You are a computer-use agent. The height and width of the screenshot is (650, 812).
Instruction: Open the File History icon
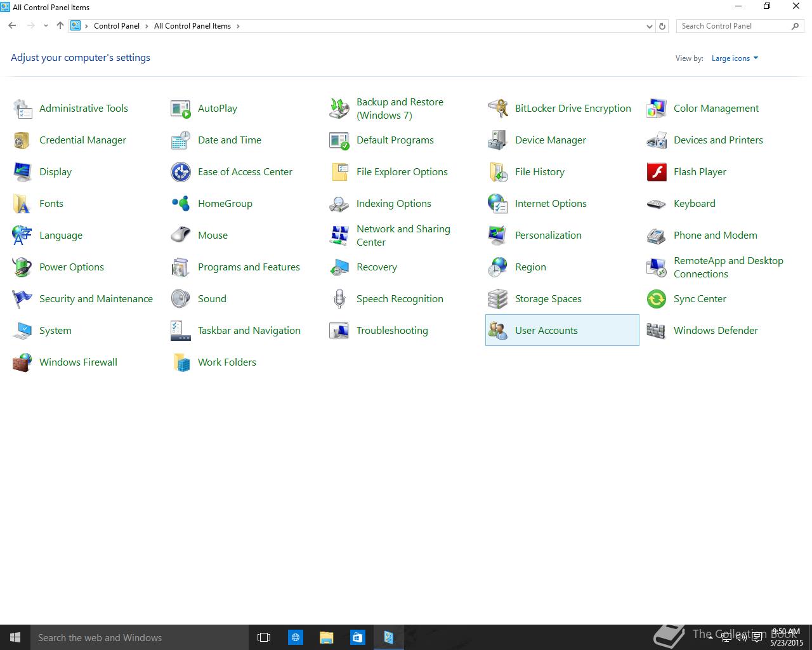click(x=498, y=172)
